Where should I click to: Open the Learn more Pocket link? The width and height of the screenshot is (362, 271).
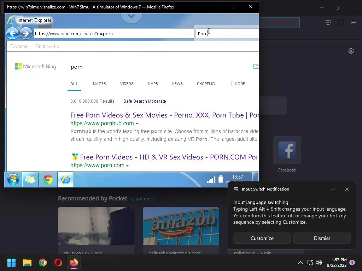click(143, 199)
